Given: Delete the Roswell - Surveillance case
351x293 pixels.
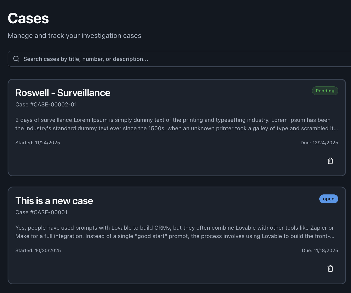Looking at the screenshot, I should pyautogui.click(x=330, y=161).
